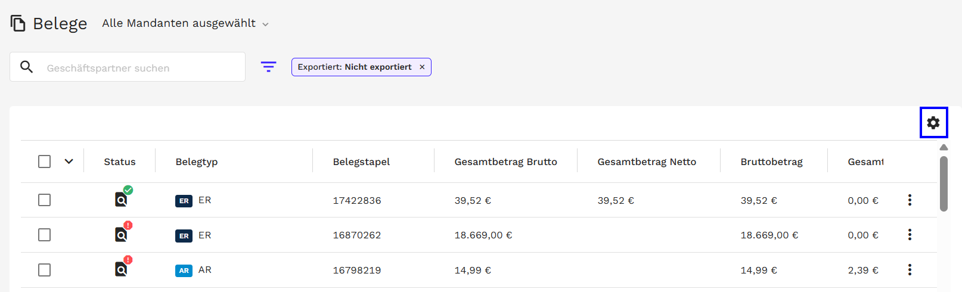Check the box for Belegstapel 17422836
The image size is (962, 292).
tap(44, 200)
